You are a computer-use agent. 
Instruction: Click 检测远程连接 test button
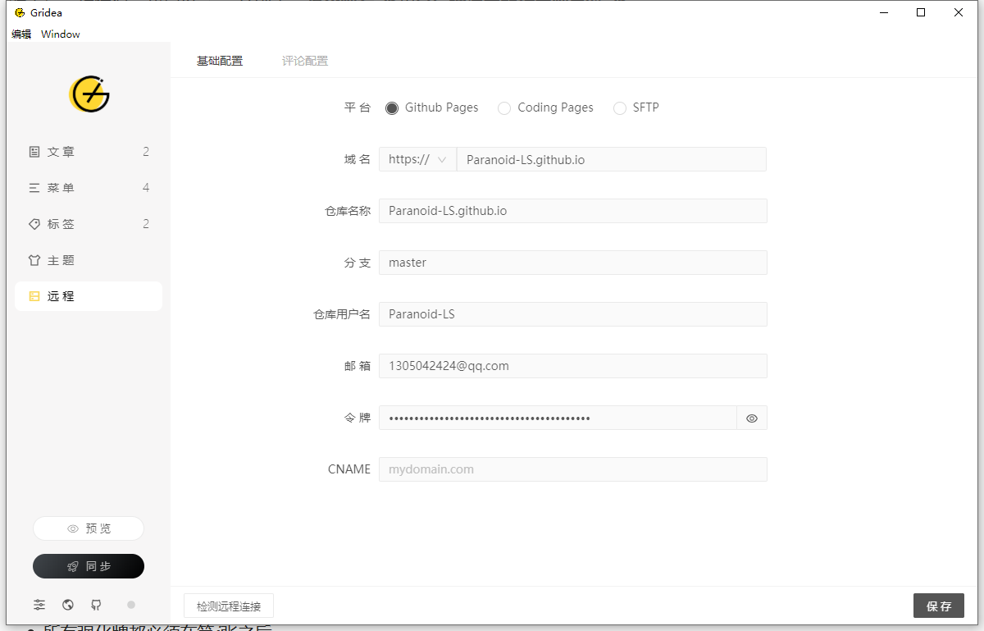pyautogui.click(x=229, y=606)
